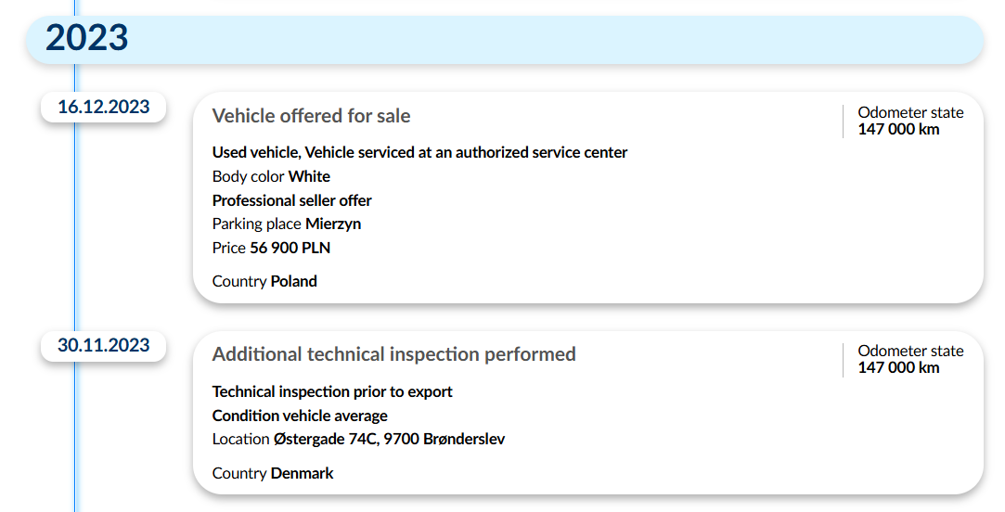Click the Østergade 74C Brønderslev location
The image size is (1005, 512).
tap(389, 440)
